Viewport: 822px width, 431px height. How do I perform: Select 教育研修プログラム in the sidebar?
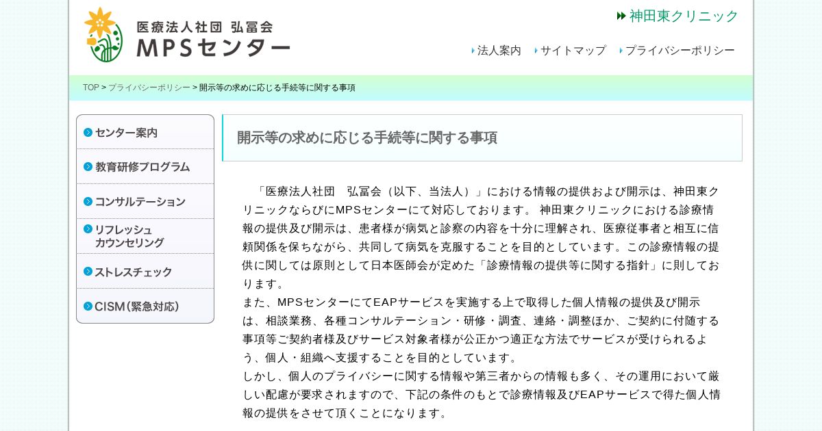click(x=145, y=166)
